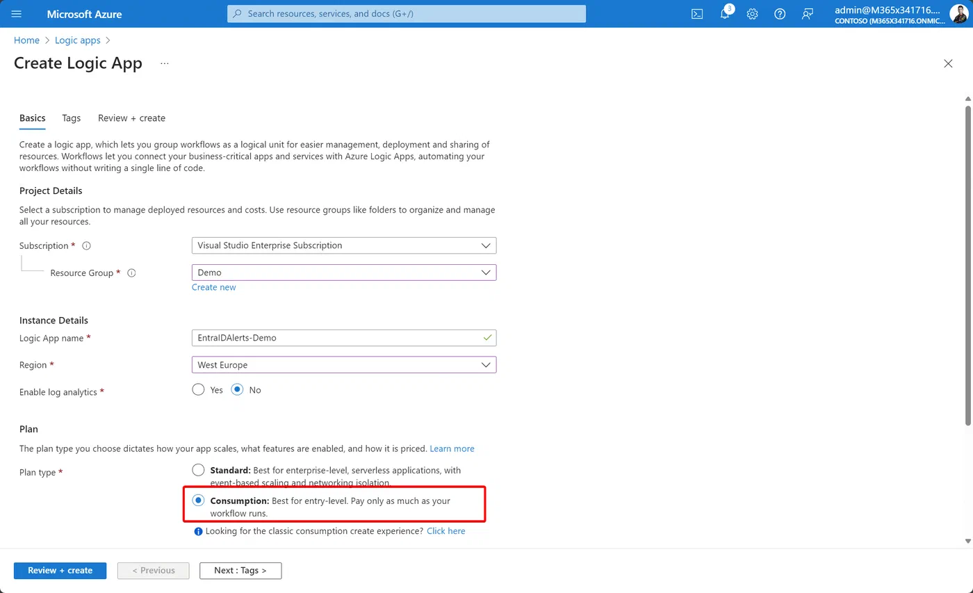Click the Next : Tags button
The width and height of the screenshot is (973, 593).
240,570
